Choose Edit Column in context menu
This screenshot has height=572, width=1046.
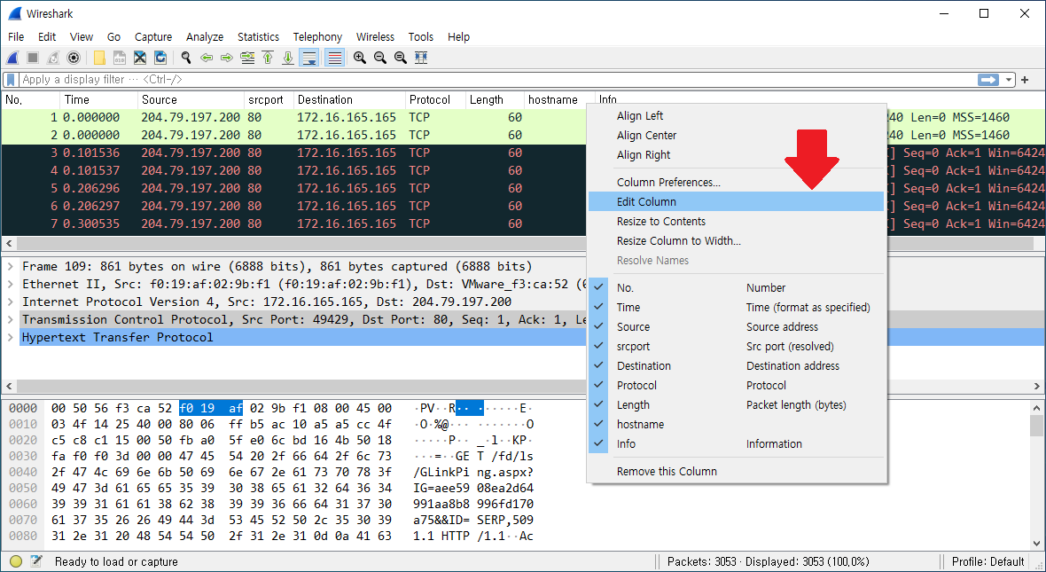(736, 201)
